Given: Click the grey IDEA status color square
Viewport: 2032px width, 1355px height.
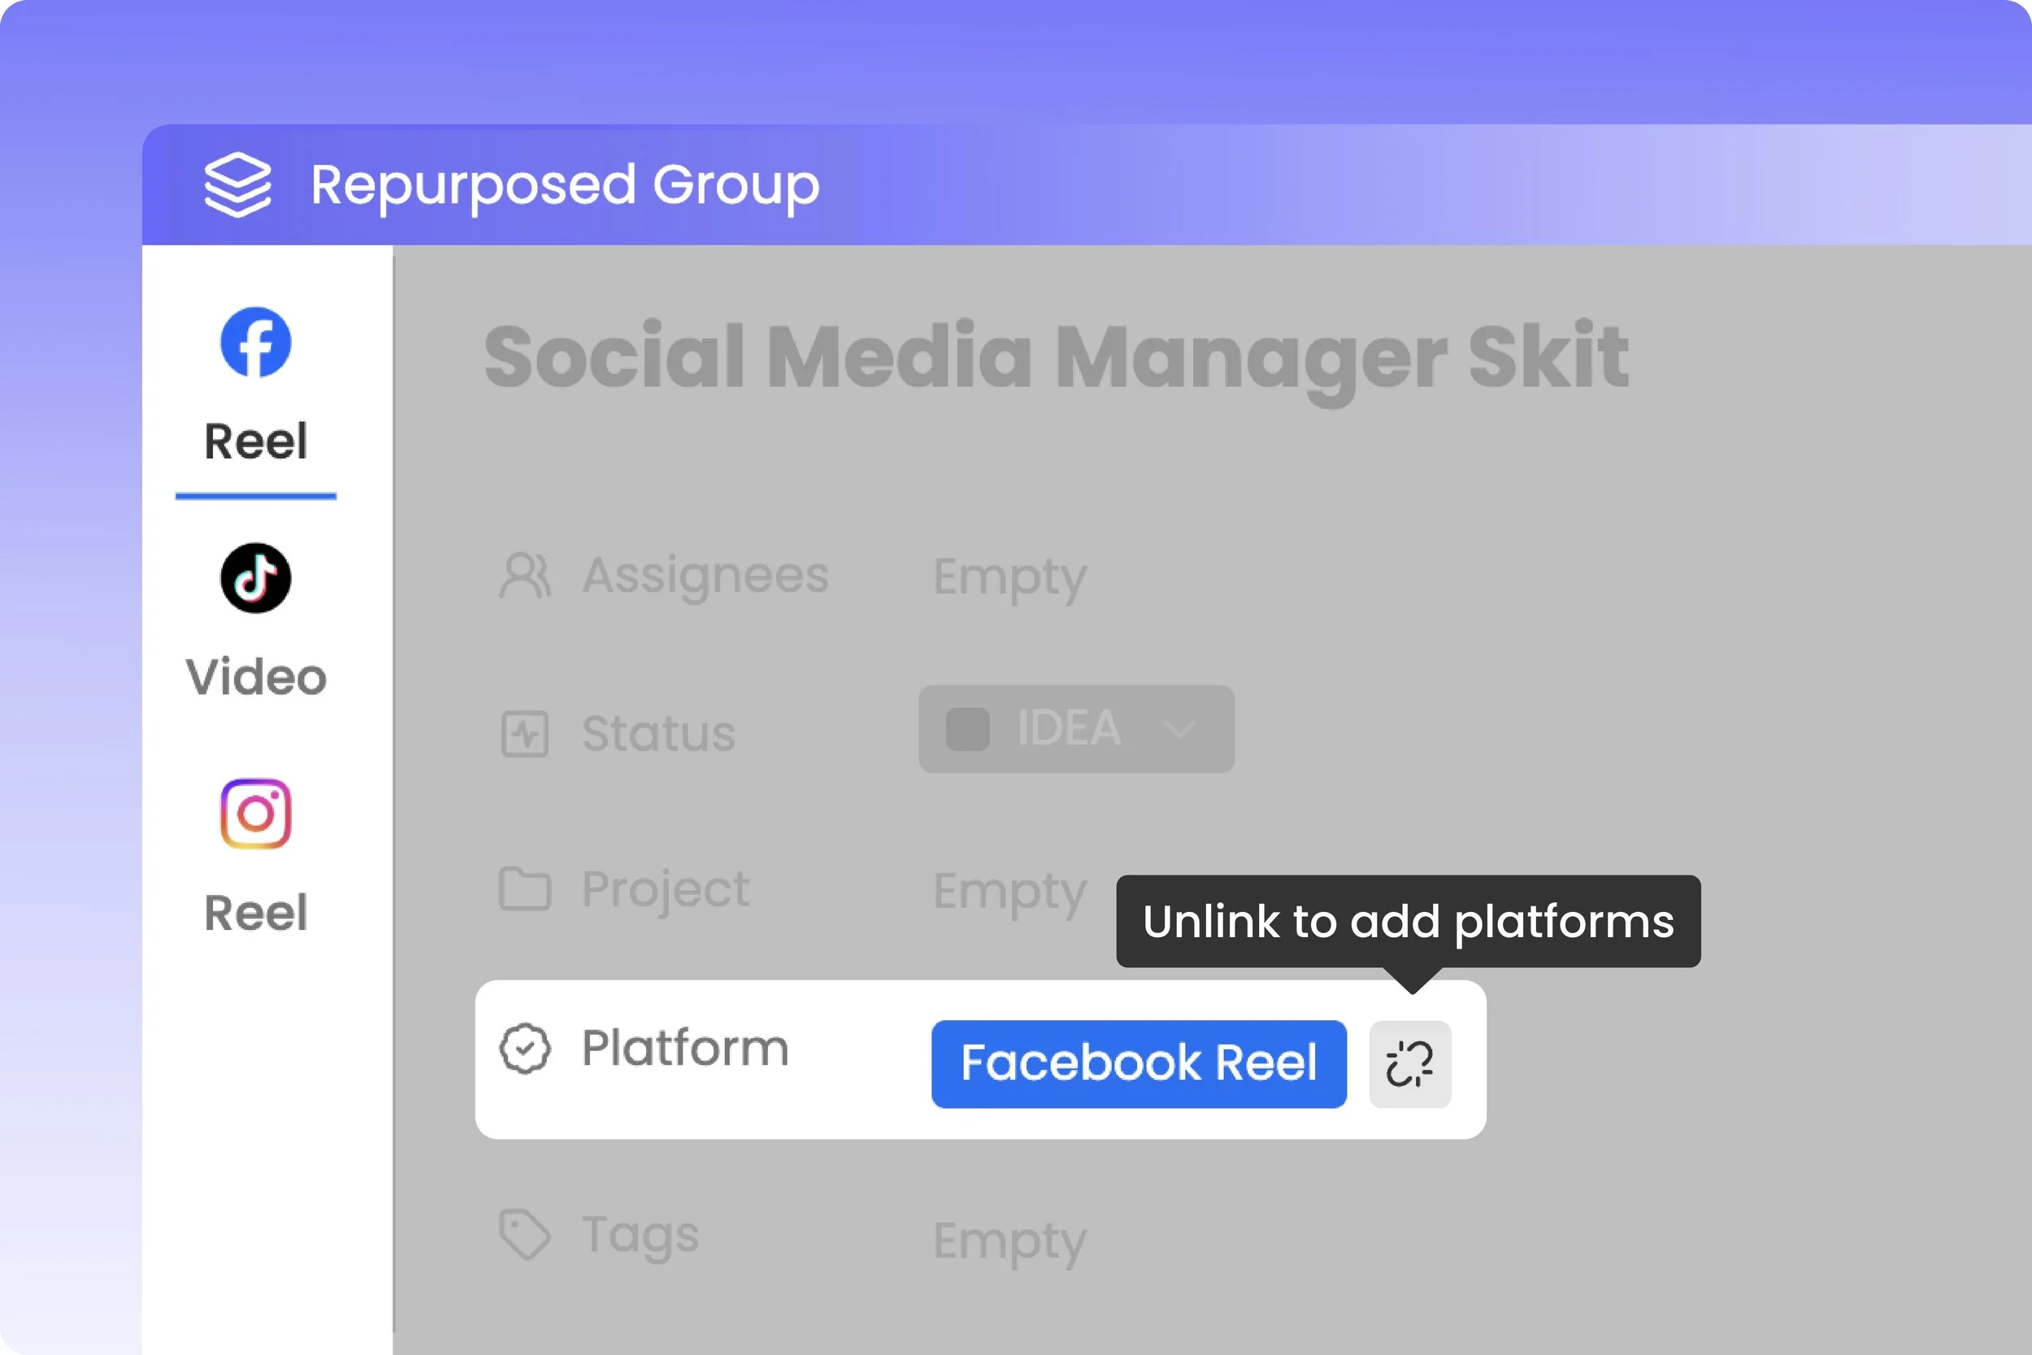Looking at the screenshot, I should click(966, 728).
